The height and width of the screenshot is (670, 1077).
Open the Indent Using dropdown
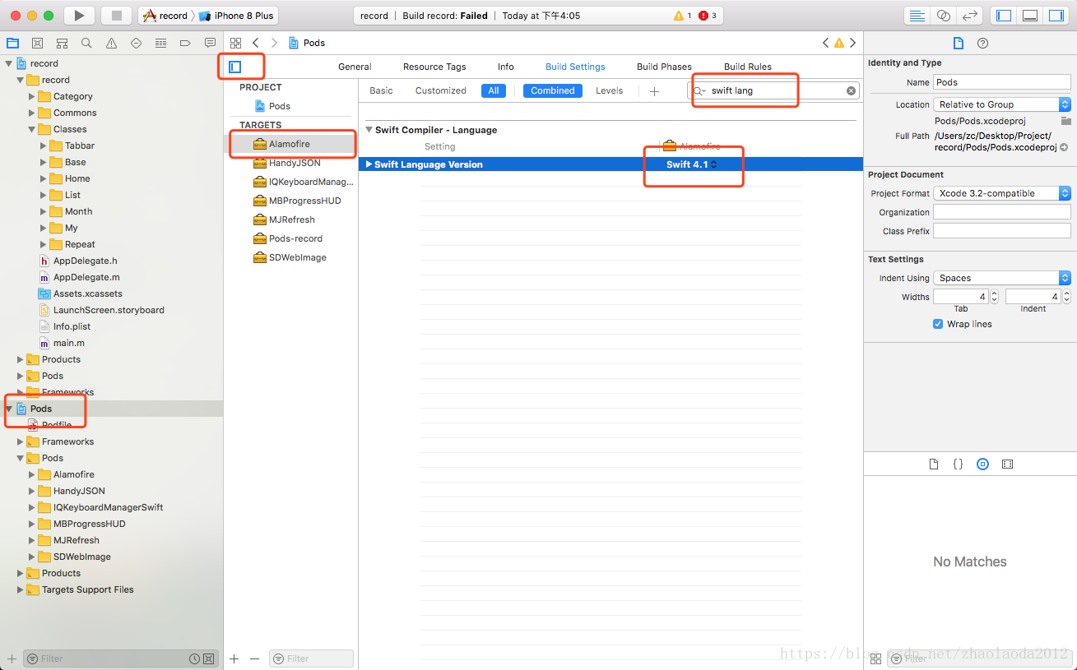[x=1002, y=278]
